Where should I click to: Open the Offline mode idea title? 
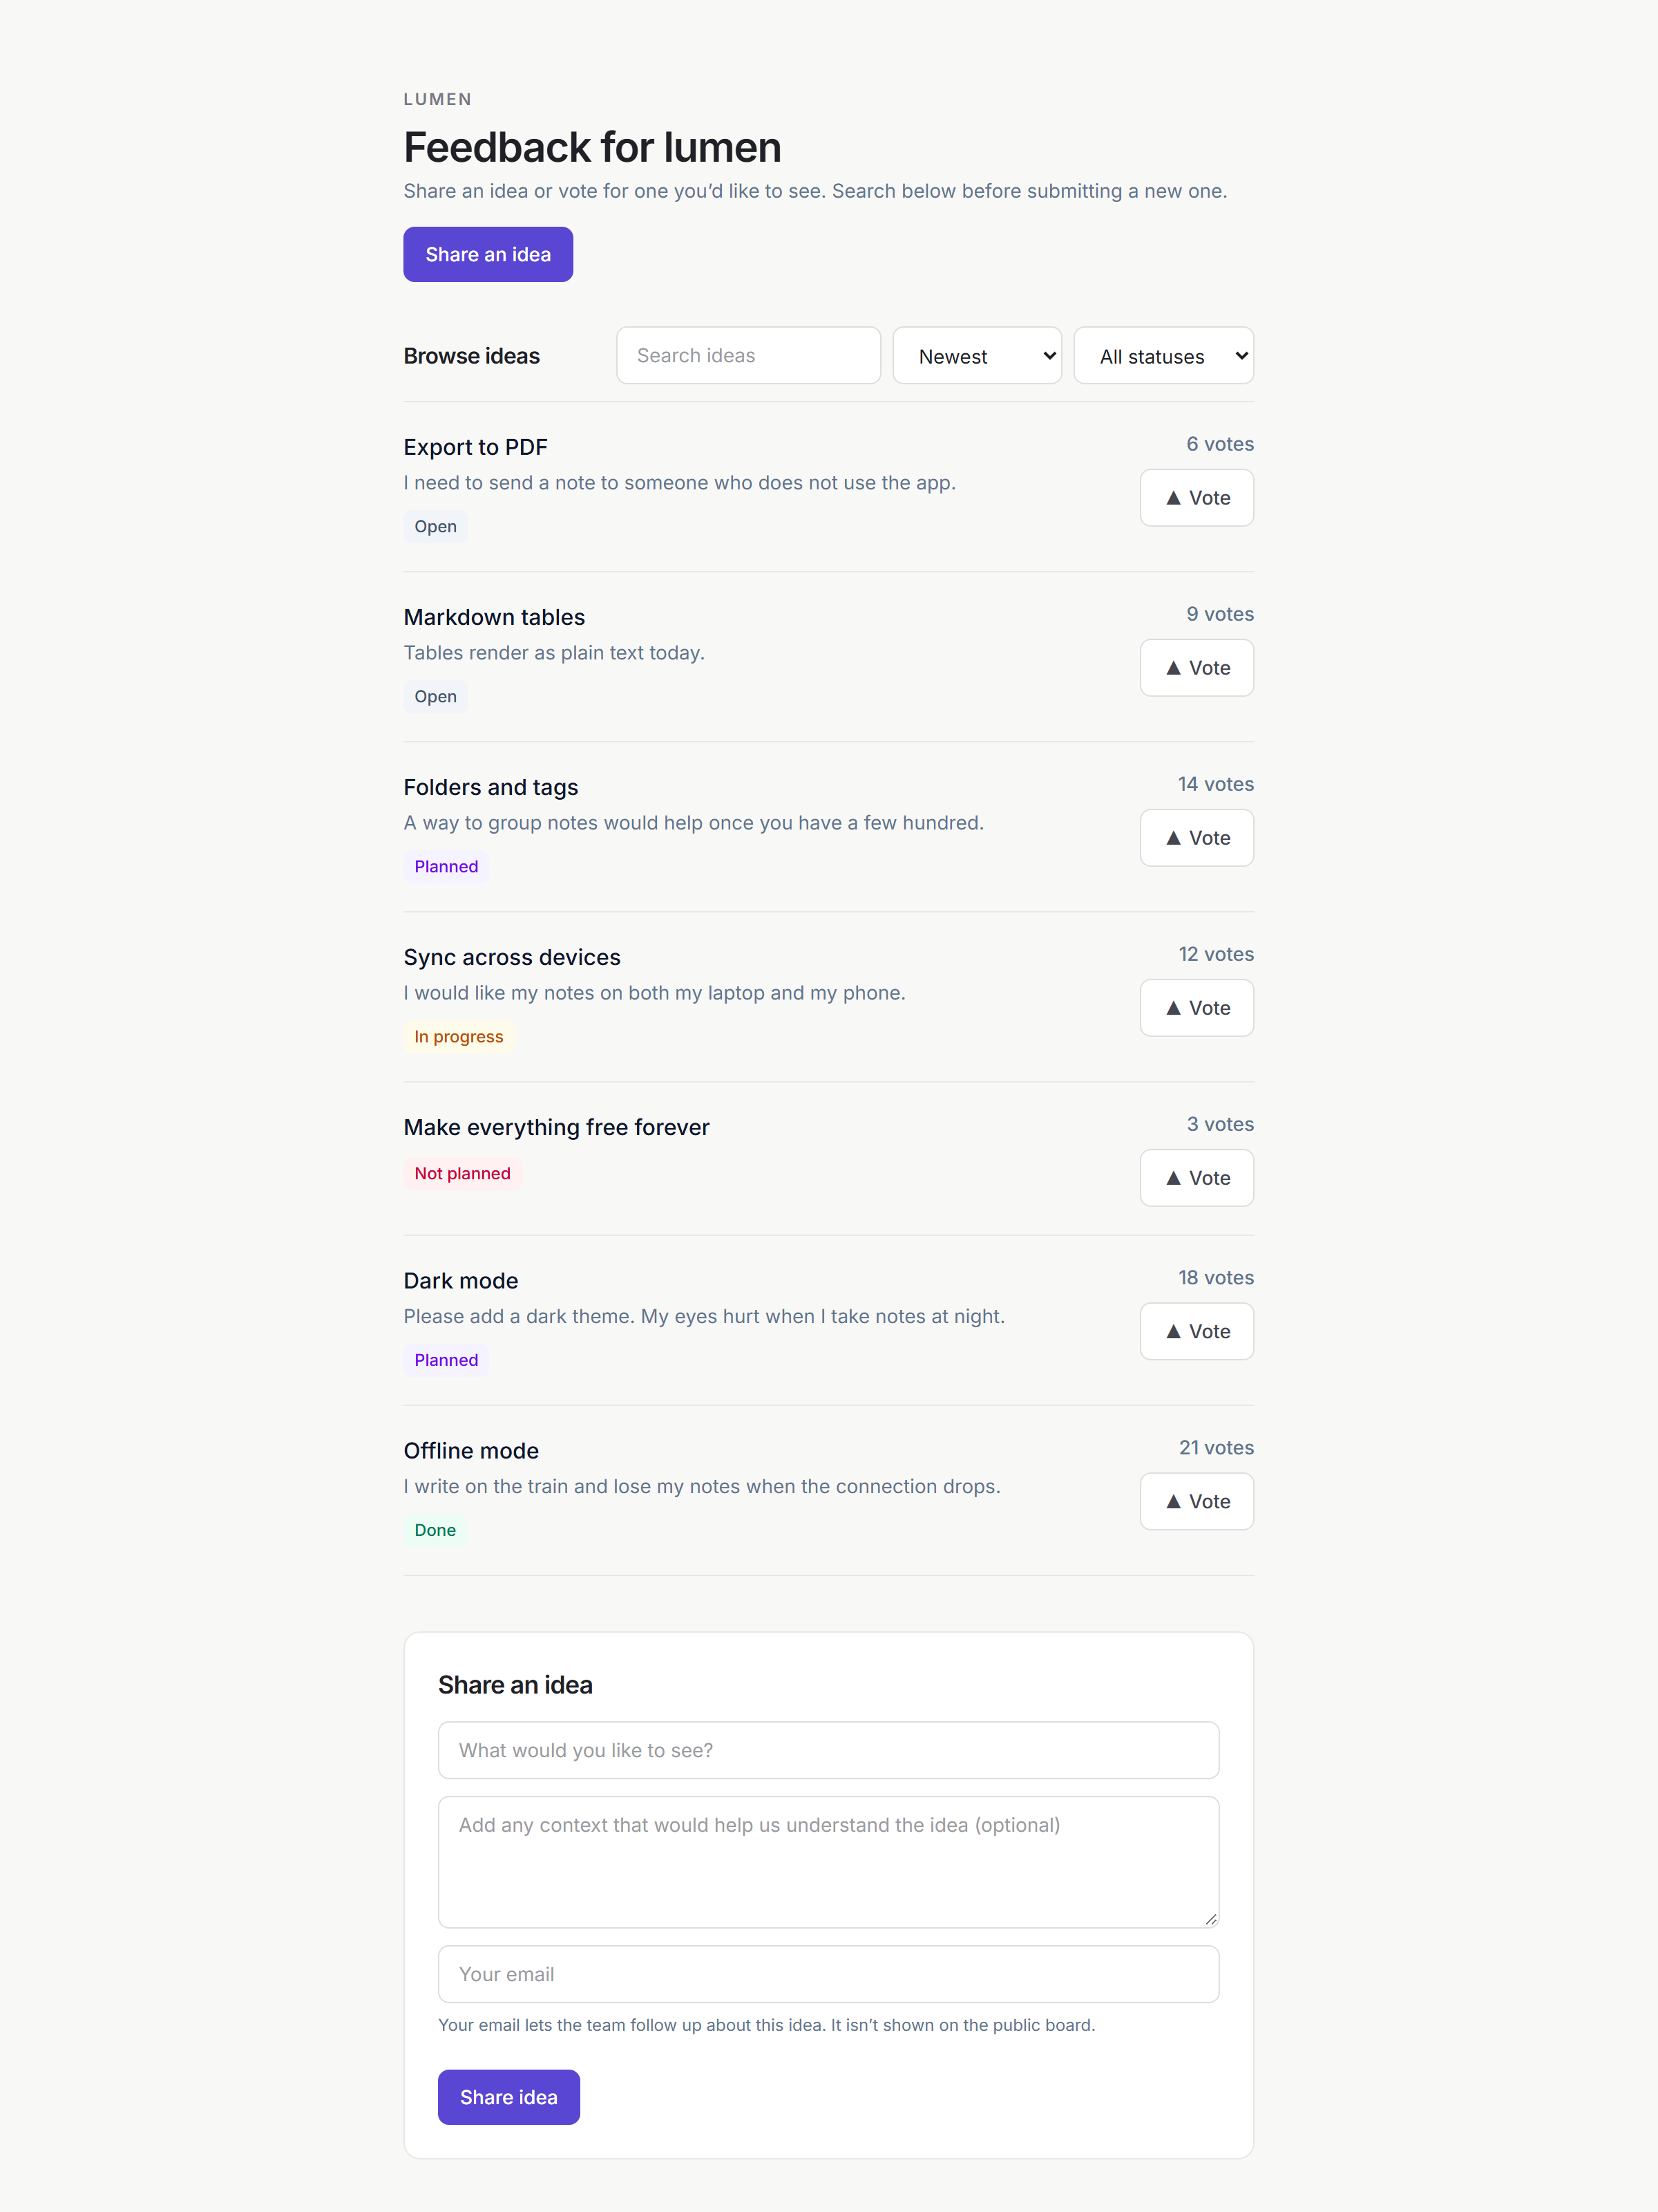pos(470,1451)
